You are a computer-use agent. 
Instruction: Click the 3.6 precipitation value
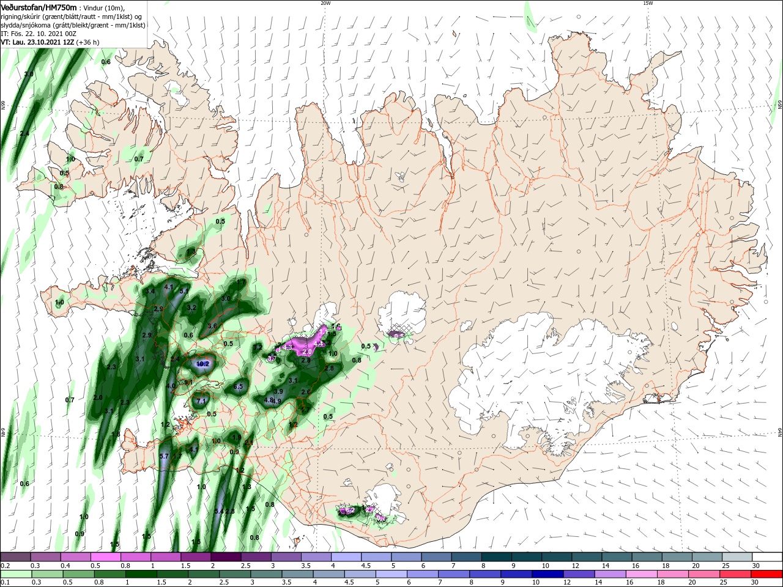click(x=212, y=326)
